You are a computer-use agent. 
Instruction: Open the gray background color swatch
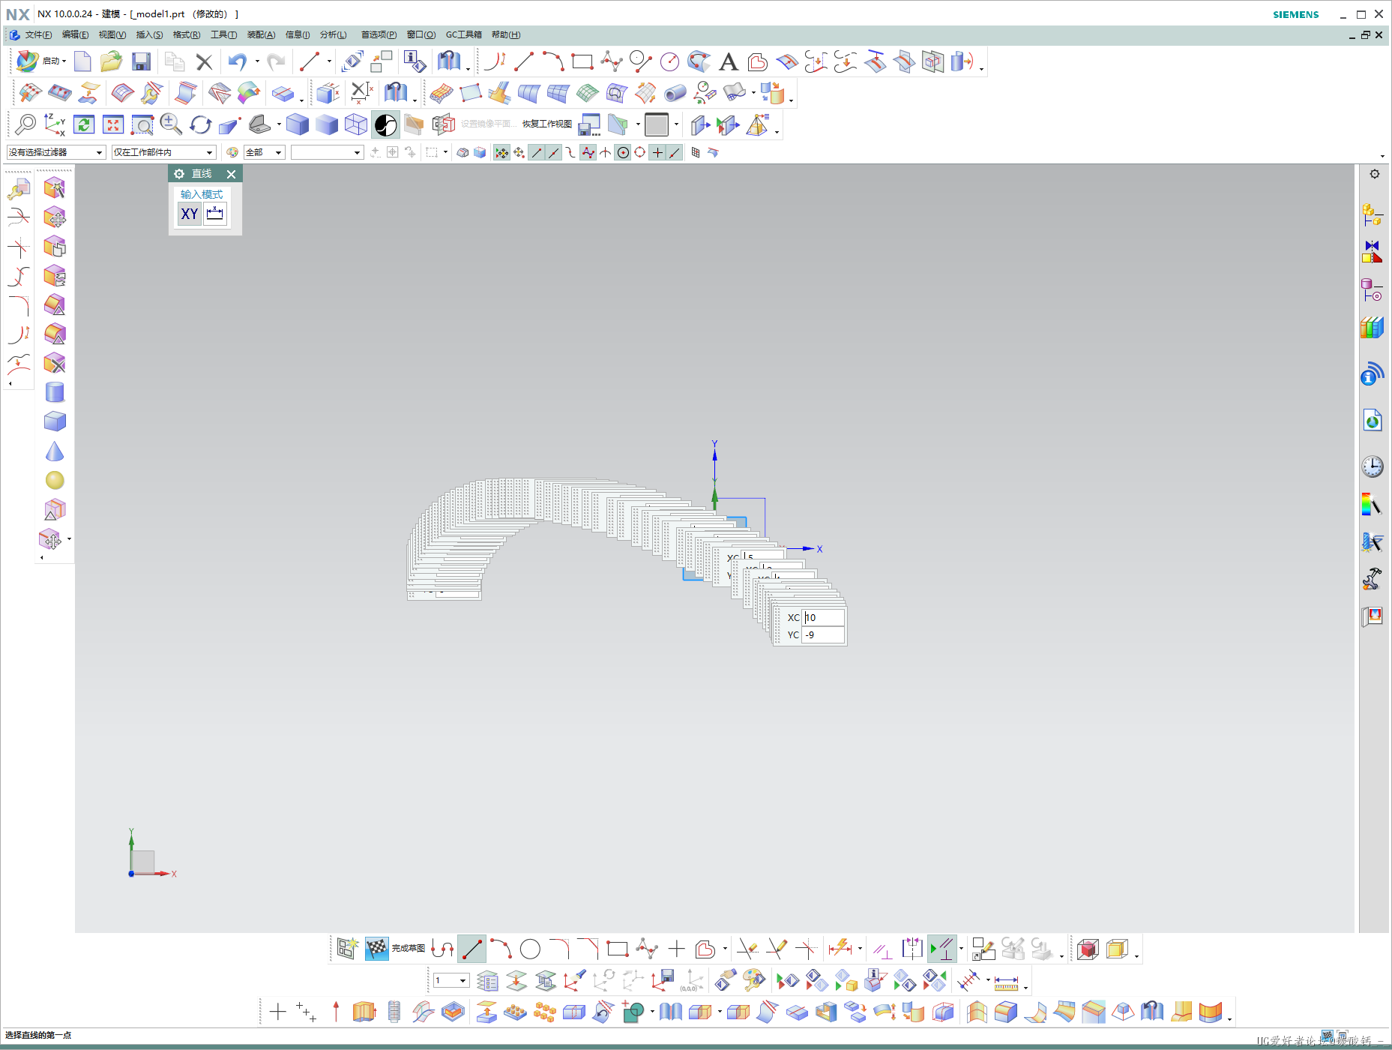(x=656, y=124)
